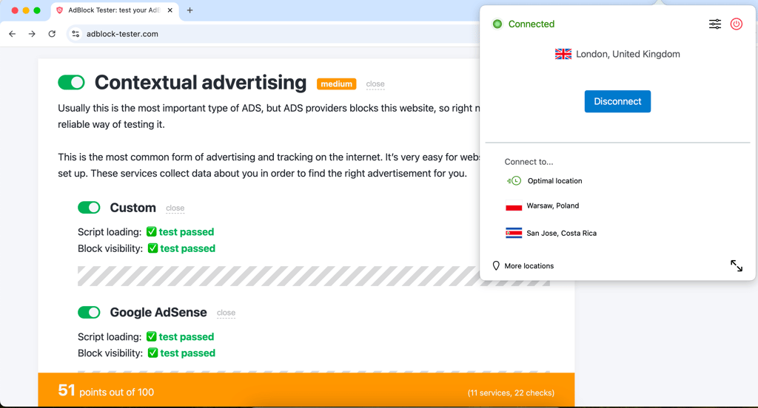Collapse Google AdSense section via close link

226,313
